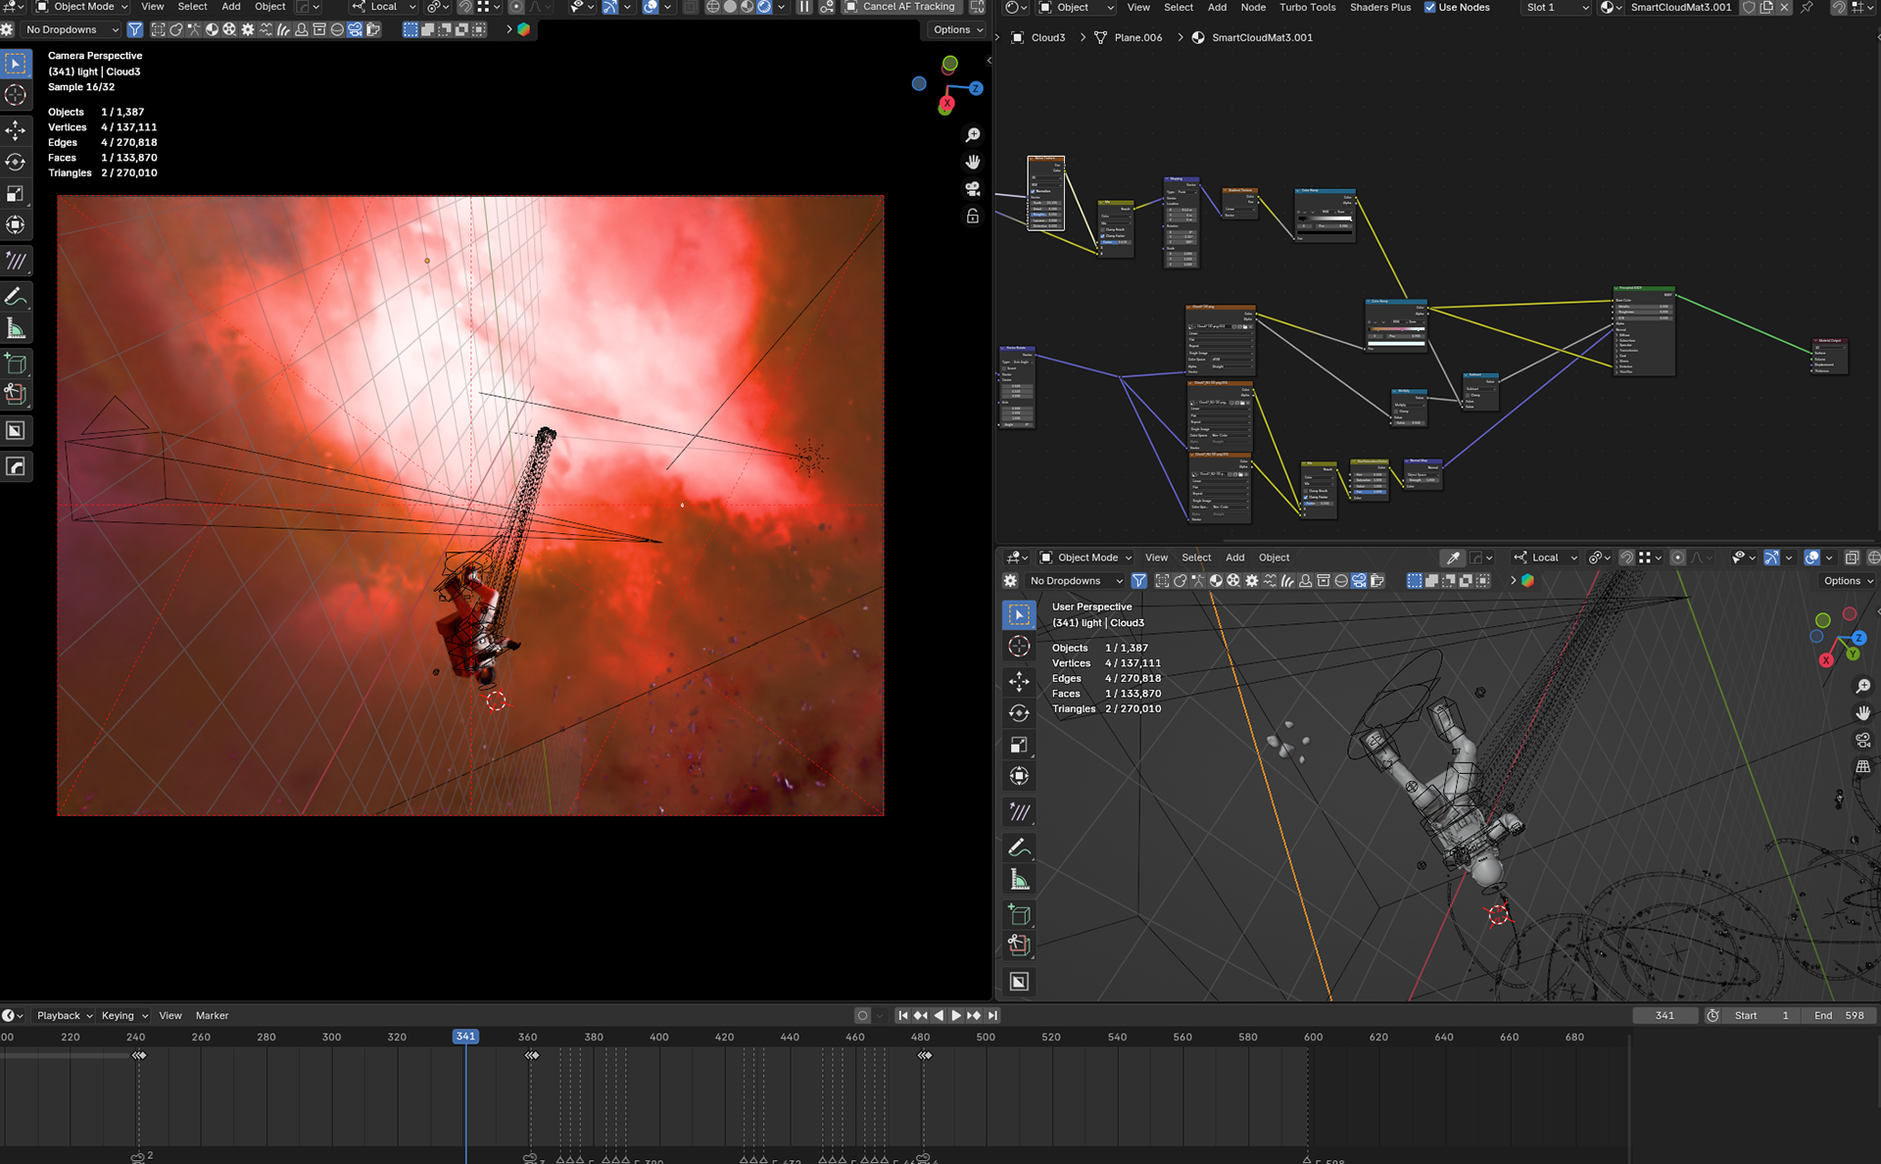Open the Playback menu in timeline
Image resolution: width=1881 pixels, height=1164 pixels.
click(x=64, y=1016)
